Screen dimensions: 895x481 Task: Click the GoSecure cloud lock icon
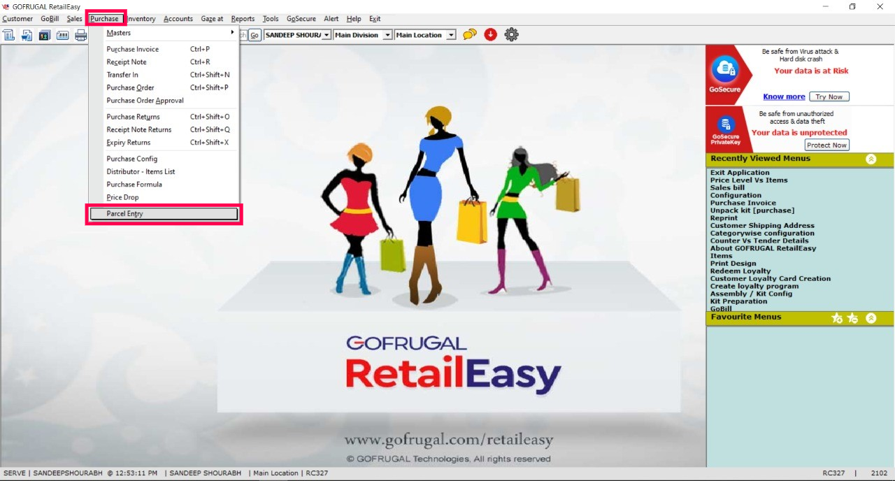725,69
